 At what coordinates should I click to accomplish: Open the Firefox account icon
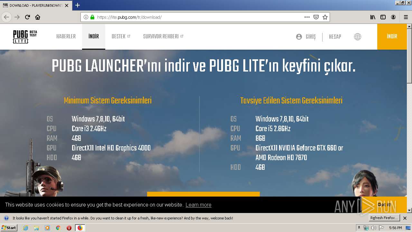click(393, 17)
